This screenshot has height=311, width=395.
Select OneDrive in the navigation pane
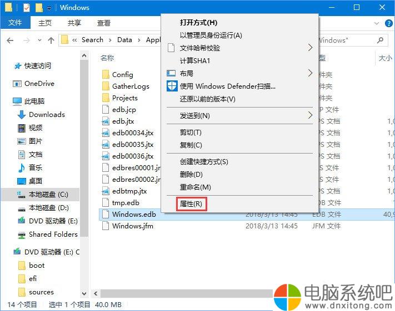[x=34, y=84]
